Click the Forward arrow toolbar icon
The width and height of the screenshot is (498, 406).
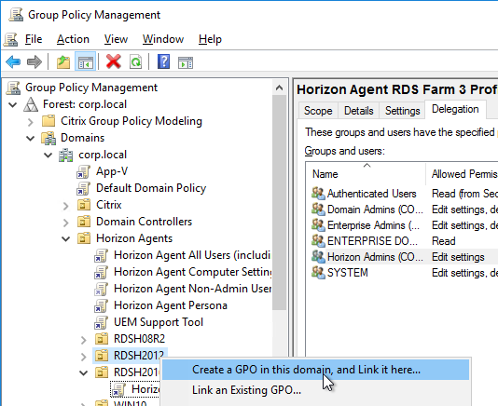click(35, 61)
